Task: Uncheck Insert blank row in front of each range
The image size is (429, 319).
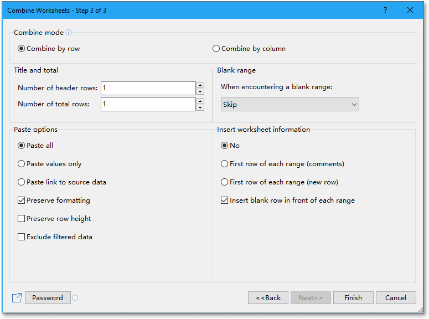Action: (x=287, y=200)
